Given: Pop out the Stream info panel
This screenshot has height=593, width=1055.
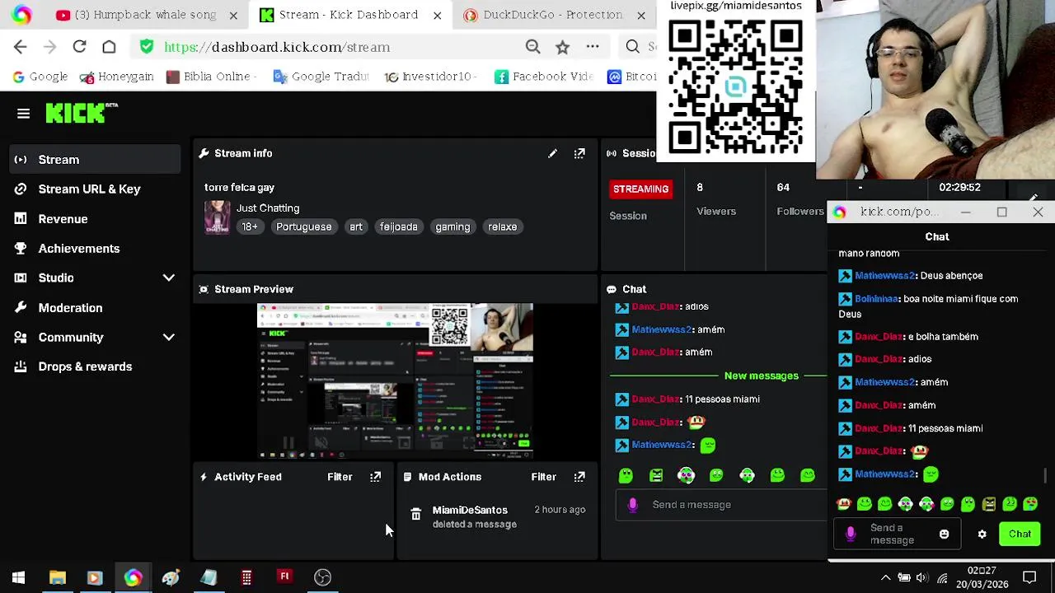Looking at the screenshot, I should pyautogui.click(x=579, y=154).
